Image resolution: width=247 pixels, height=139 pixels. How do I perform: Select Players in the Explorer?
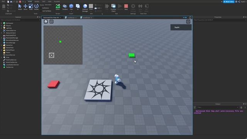tap(8, 25)
